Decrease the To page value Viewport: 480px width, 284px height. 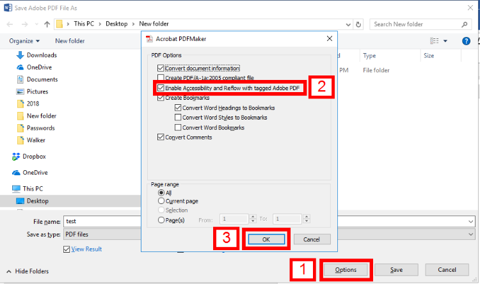point(307,221)
